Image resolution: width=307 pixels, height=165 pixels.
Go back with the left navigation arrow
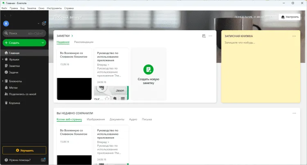point(5,16)
